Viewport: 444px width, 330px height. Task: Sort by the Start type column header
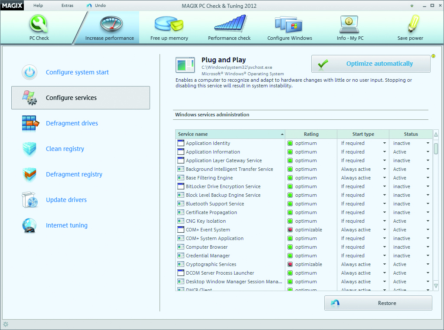pos(363,134)
